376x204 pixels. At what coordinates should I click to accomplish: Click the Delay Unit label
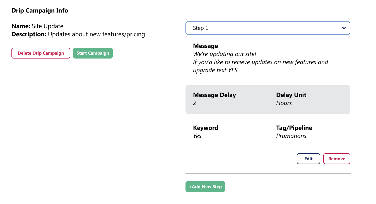[291, 95]
